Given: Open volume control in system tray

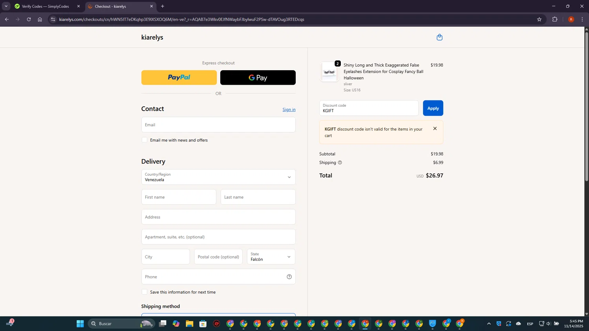Looking at the screenshot, I should tap(549, 324).
